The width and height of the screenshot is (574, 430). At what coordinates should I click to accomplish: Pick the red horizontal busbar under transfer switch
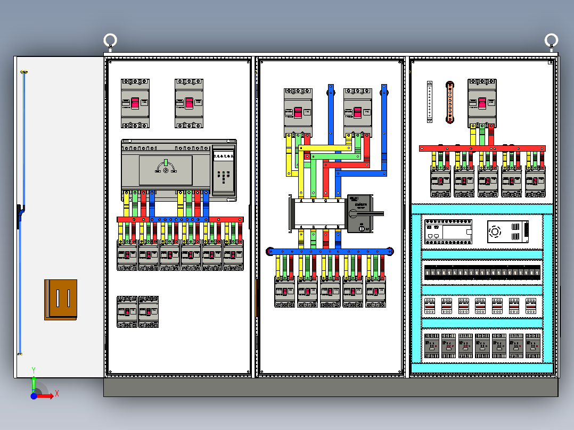point(180,220)
